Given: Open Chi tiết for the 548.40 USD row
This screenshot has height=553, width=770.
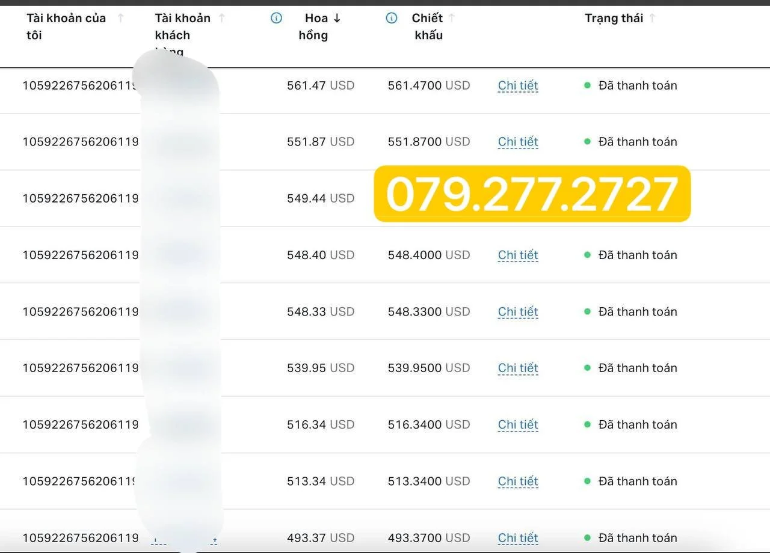Looking at the screenshot, I should [x=517, y=255].
